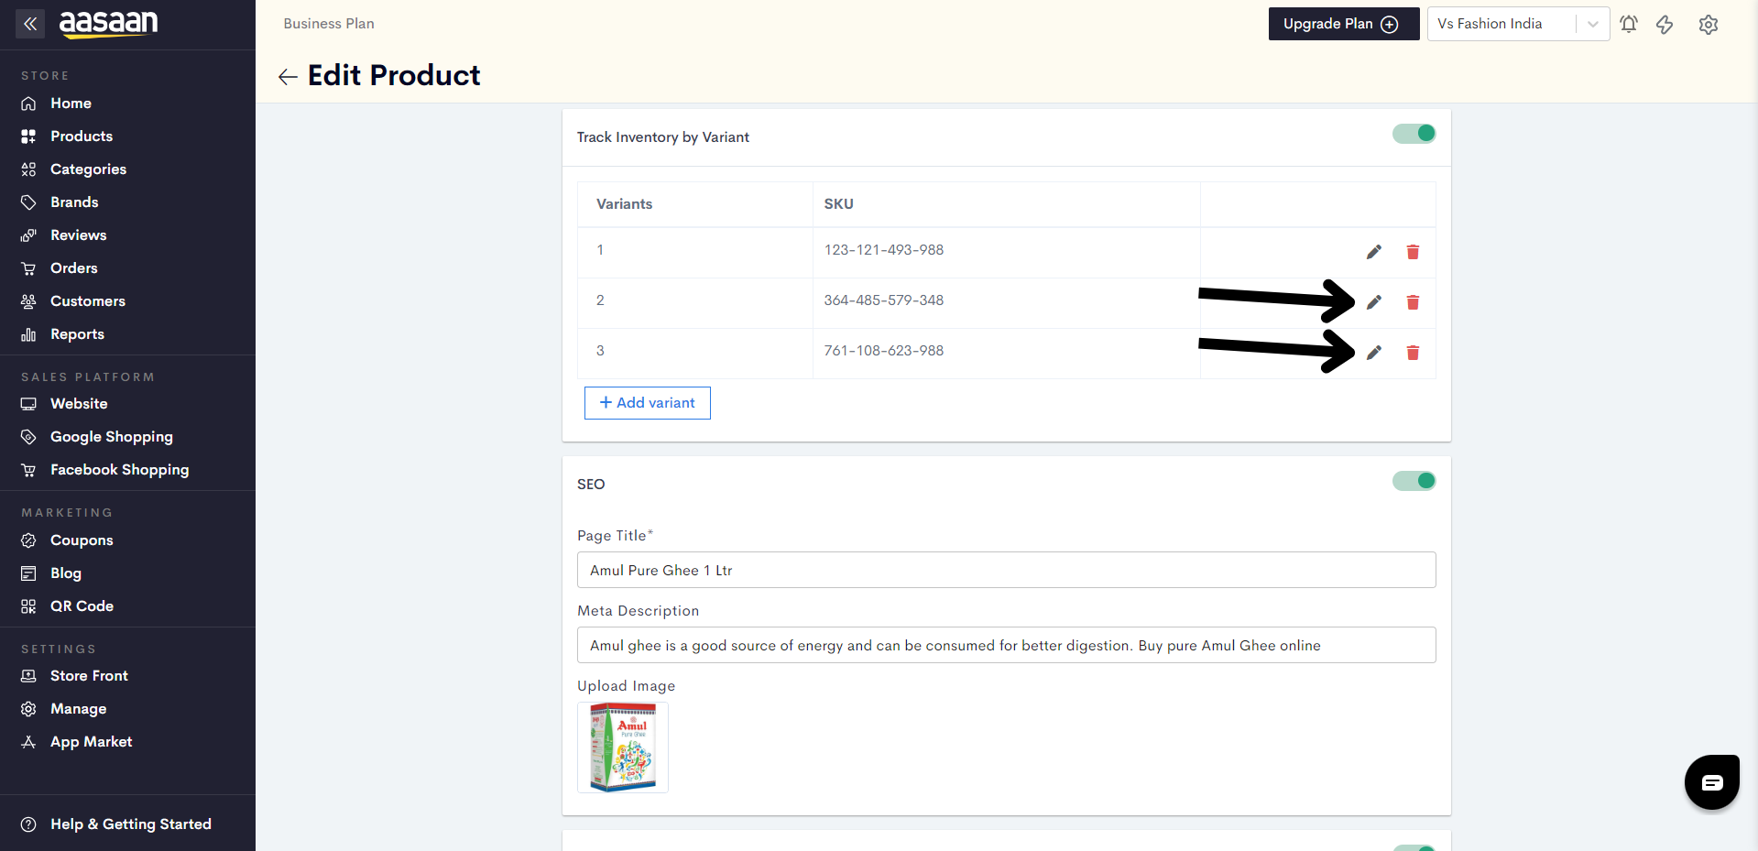Image resolution: width=1758 pixels, height=851 pixels.
Task: Click the uploaded Amul ghee image thumbnail
Action: [x=623, y=747]
